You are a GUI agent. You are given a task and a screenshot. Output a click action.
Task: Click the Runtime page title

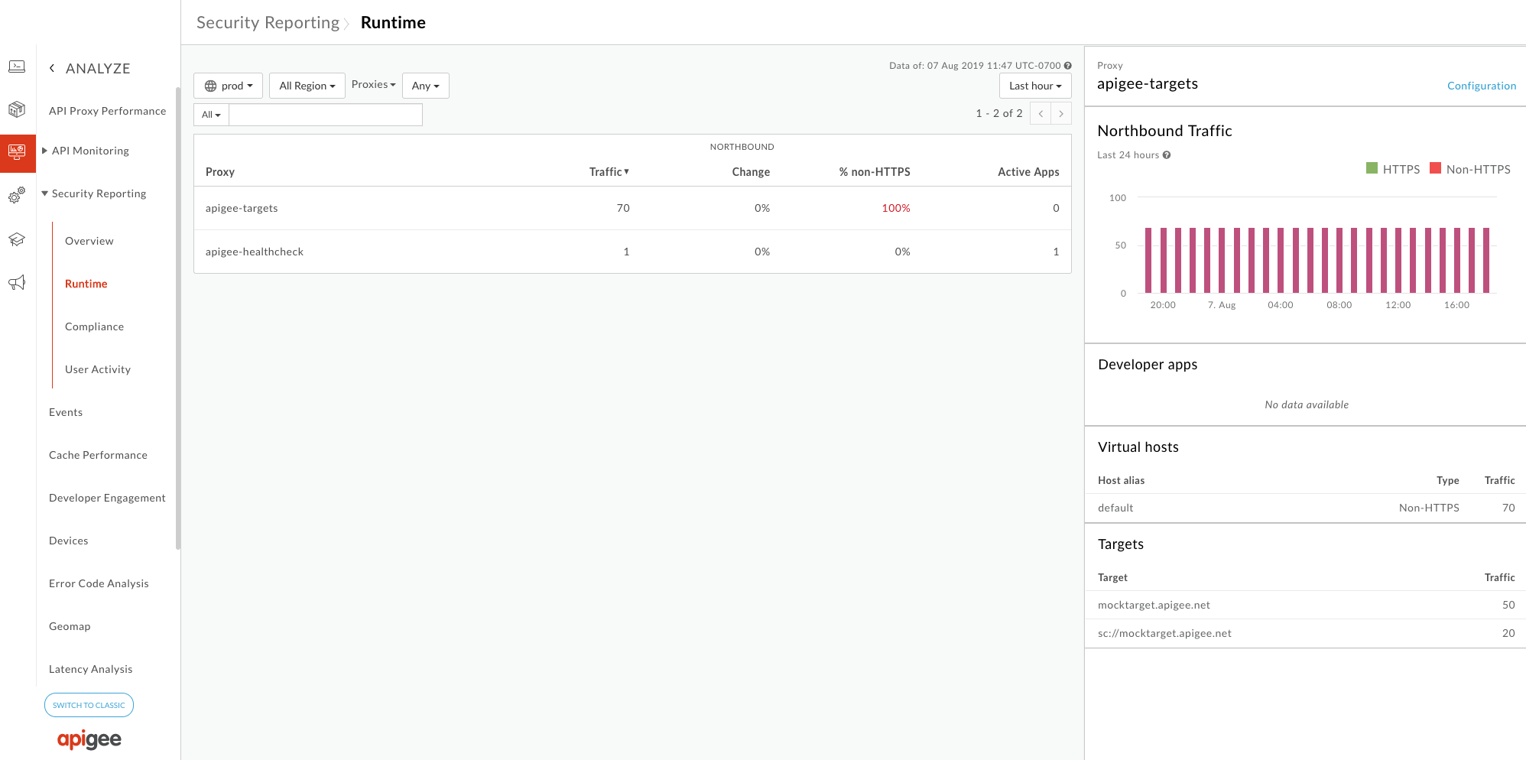pyautogui.click(x=393, y=23)
